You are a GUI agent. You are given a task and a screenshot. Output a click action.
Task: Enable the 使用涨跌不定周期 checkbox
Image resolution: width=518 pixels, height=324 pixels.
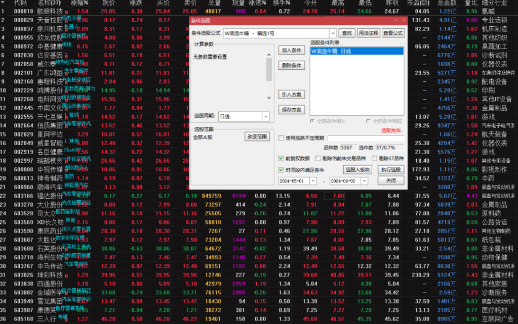coord(281,138)
